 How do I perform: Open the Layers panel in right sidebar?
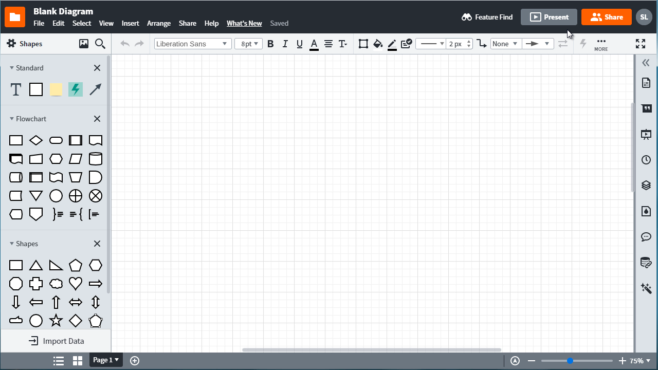coord(646,185)
